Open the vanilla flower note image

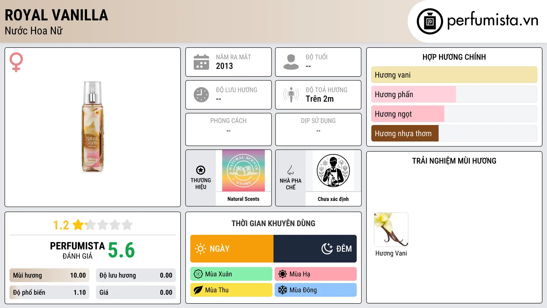pyautogui.click(x=391, y=230)
